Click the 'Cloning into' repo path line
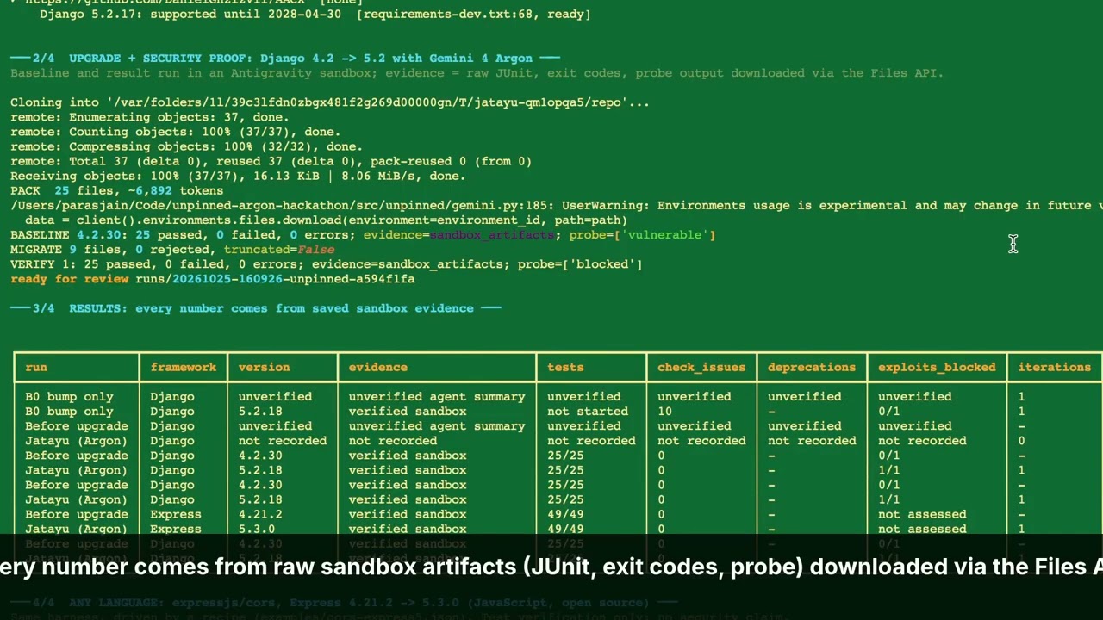The height and width of the screenshot is (620, 1103). (330, 102)
